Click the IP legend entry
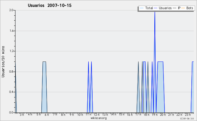The height and width of the screenshot is (121, 197). 177,8
